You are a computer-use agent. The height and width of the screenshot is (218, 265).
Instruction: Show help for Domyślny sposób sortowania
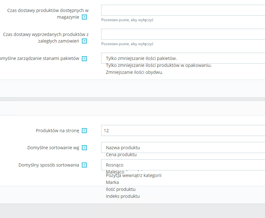(x=84, y=165)
